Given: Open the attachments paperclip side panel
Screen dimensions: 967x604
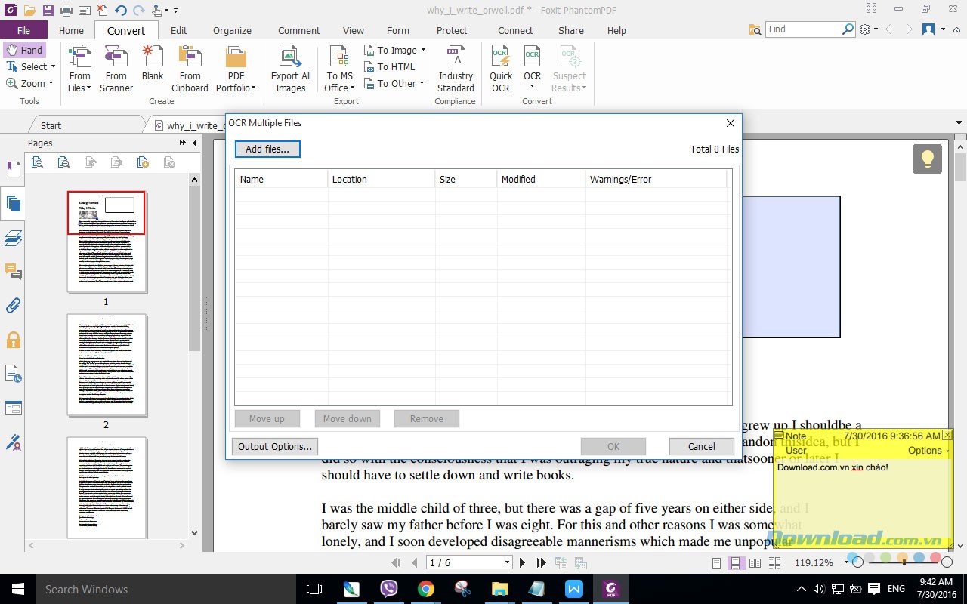Looking at the screenshot, I should pos(13,306).
